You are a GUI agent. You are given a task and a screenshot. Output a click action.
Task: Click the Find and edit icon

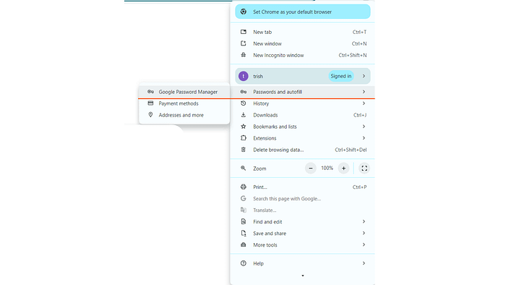(x=244, y=221)
